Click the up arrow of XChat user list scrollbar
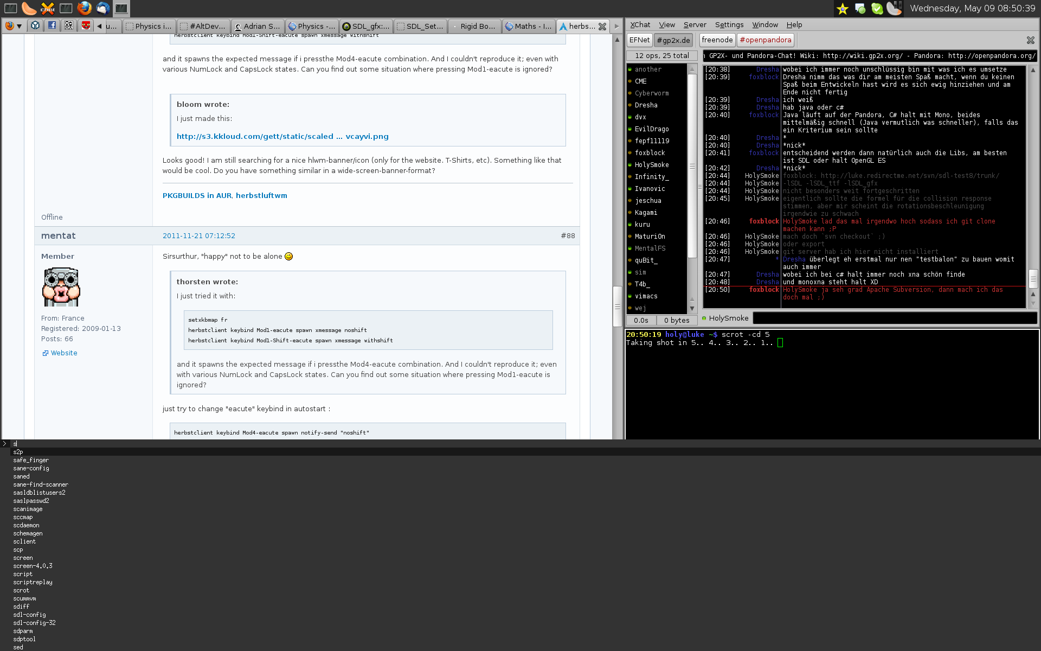Image resolution: width=1041 pixels, height=651 pixels. (x=692, y=69)
